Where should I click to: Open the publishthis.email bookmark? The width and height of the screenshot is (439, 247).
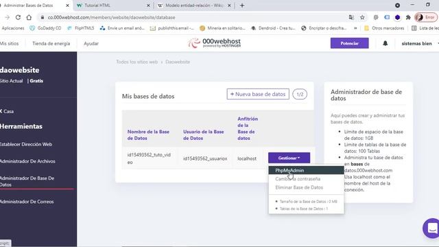(172, 28)
